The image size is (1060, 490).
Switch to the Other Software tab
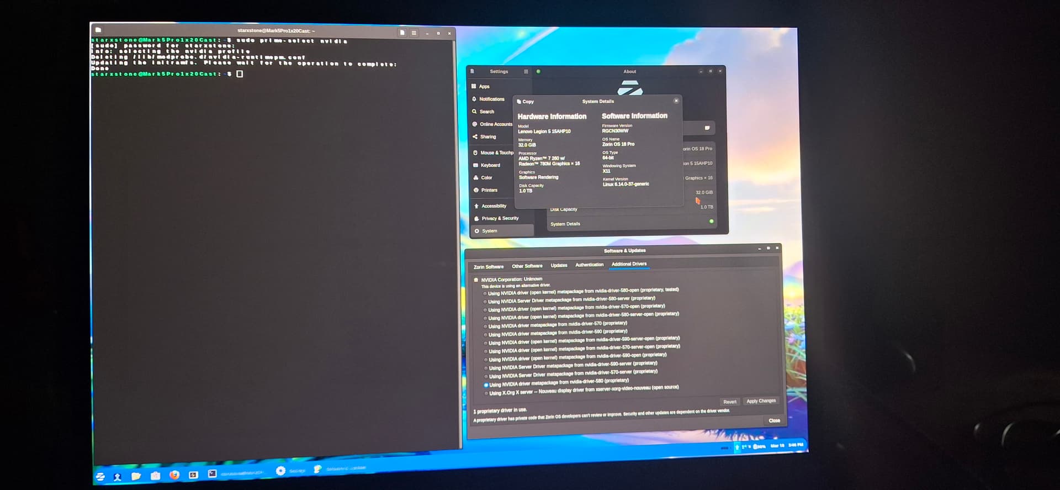click(x=527, y=266)
